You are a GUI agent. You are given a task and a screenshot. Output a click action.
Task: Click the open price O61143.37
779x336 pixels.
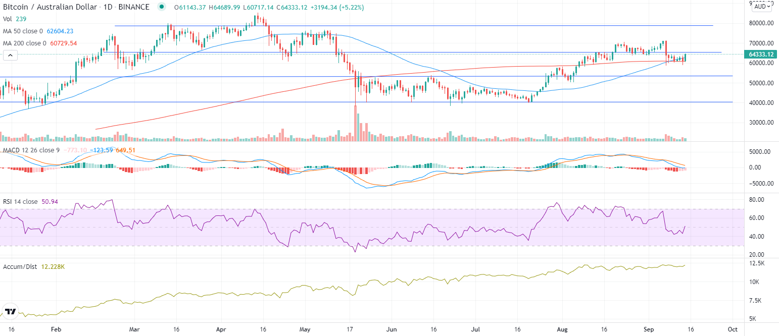pyautogui.click(x=191, y=7)
